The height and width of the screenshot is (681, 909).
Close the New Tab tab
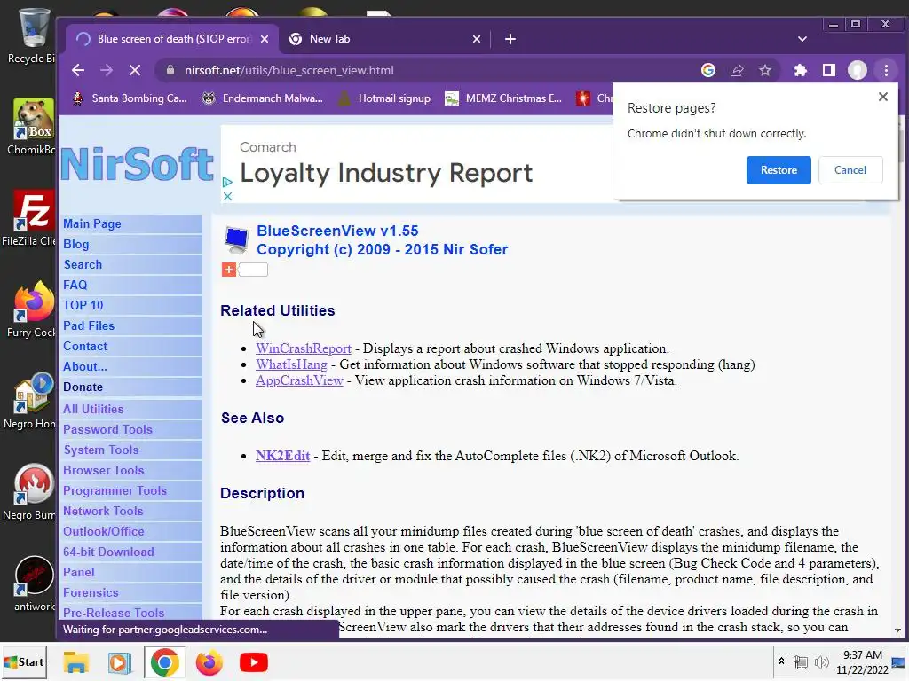click(477, 39)
